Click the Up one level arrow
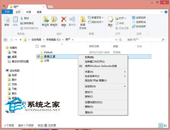 (x=20, y=40)
